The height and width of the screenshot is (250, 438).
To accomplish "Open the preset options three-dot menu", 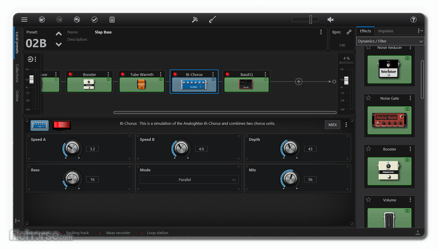I will [321, 32].
